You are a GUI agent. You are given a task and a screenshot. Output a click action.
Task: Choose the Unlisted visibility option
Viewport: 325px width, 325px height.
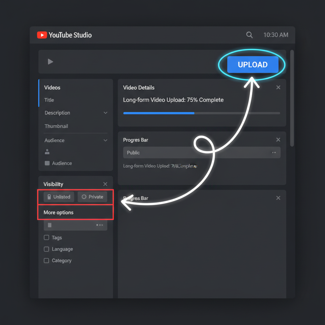point(59,197)
